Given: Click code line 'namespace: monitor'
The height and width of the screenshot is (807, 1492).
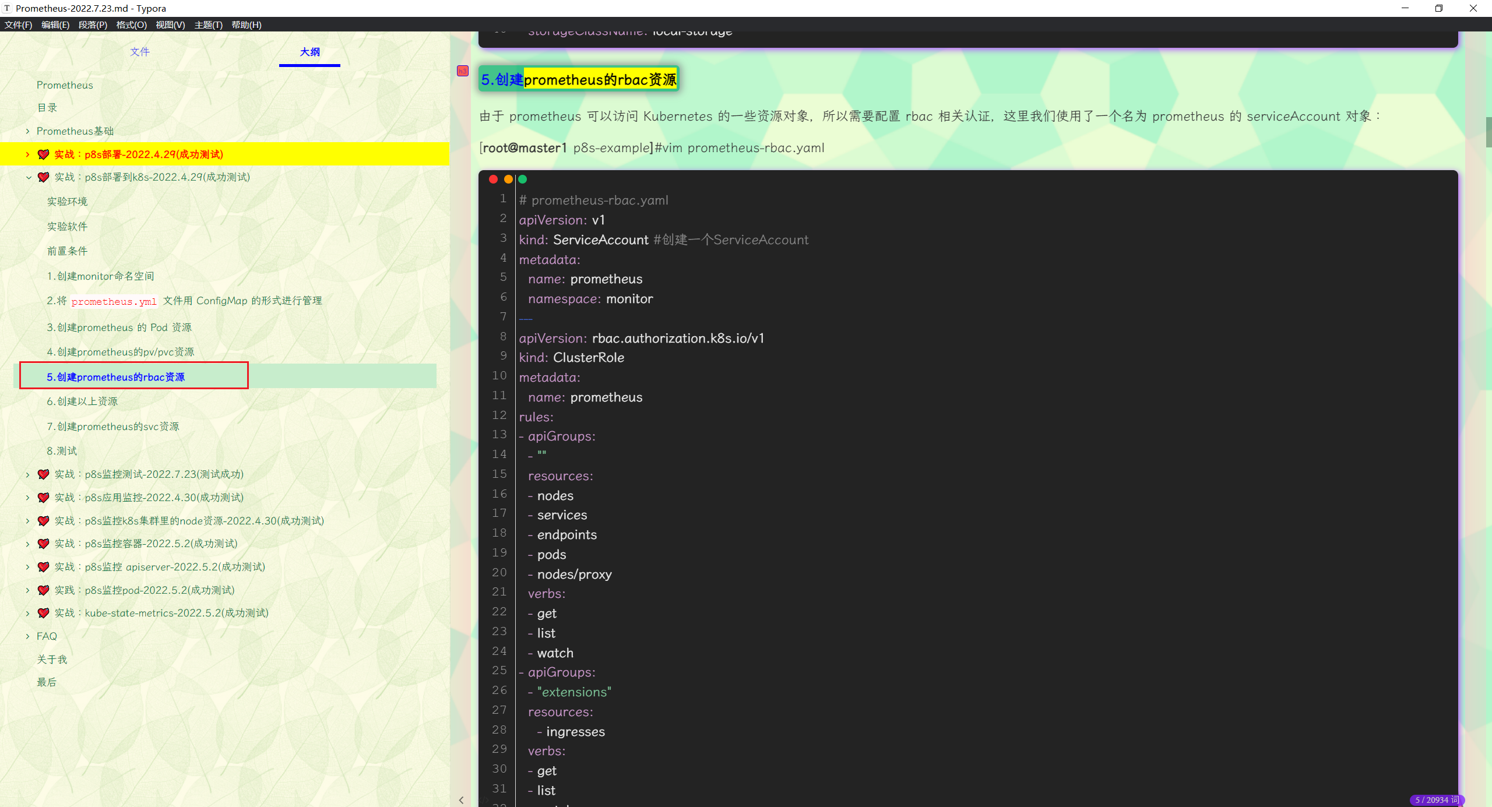Looking at the screenshot, I should [x=590, y=299].
